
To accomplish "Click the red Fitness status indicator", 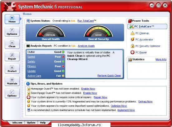I will point(63,66).
